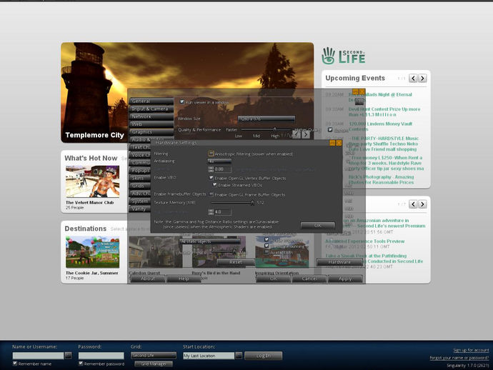Screen dimensions: 493x370
Task: Open Start Location dropdown arrow
Action: tap(239, 356)
